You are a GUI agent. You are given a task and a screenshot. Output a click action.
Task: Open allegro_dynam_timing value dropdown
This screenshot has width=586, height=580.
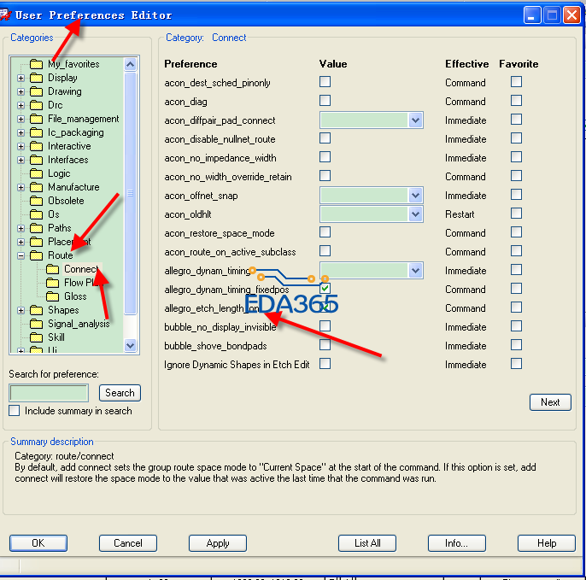pos(415,271)
